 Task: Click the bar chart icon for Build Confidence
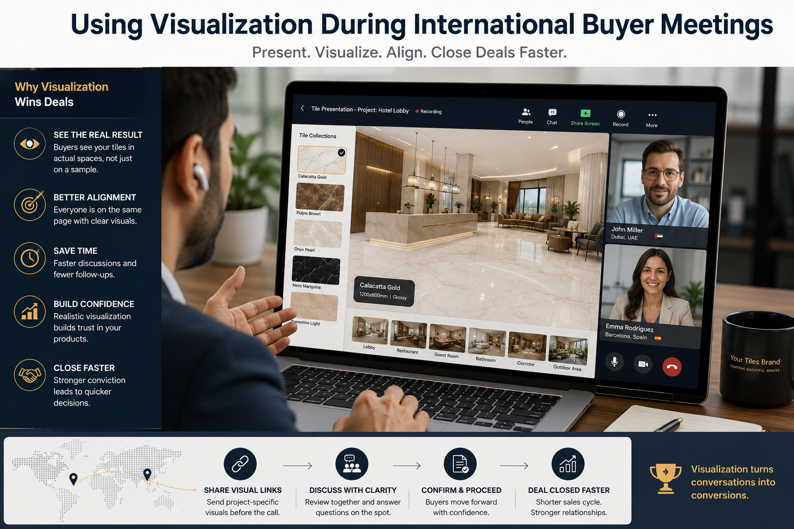(x=29, y=312)
